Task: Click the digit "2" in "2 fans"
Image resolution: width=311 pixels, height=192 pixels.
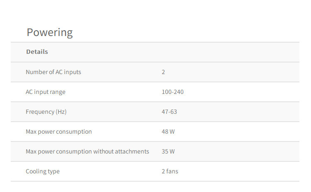Action: coord(163,171)
